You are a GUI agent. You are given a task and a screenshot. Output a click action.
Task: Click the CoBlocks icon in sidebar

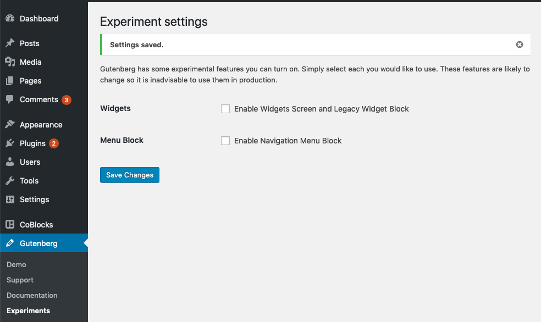tap(10, 224)
